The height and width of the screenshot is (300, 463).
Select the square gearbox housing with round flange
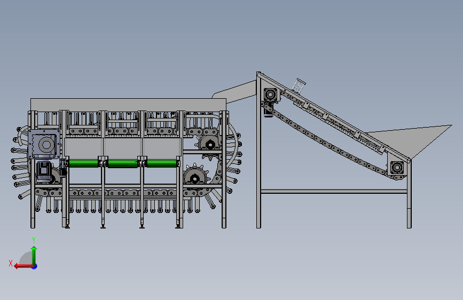click(44, 144)
